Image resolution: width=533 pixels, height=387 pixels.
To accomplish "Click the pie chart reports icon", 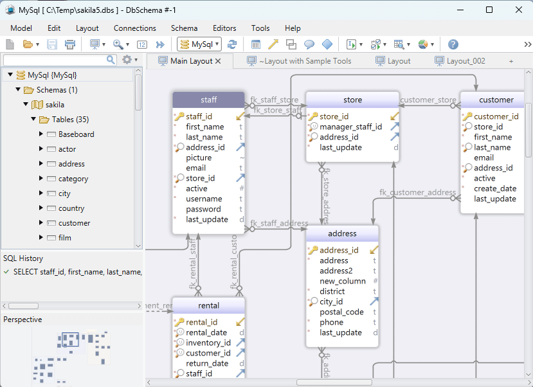I will point(423,44).
